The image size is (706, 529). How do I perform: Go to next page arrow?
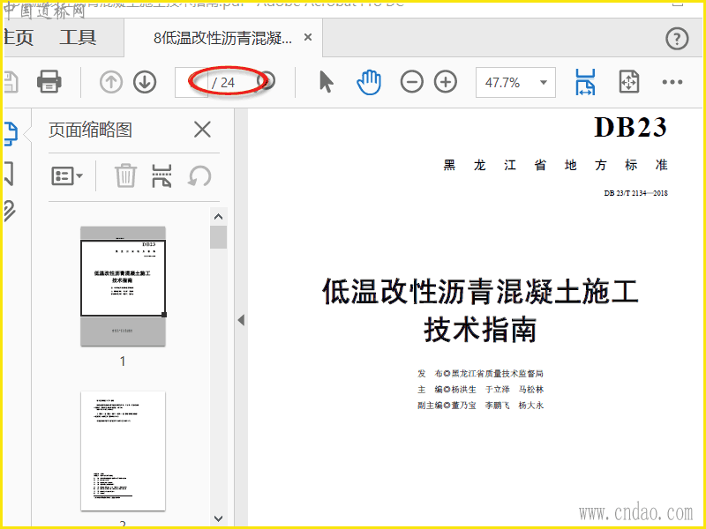point(145,82)
